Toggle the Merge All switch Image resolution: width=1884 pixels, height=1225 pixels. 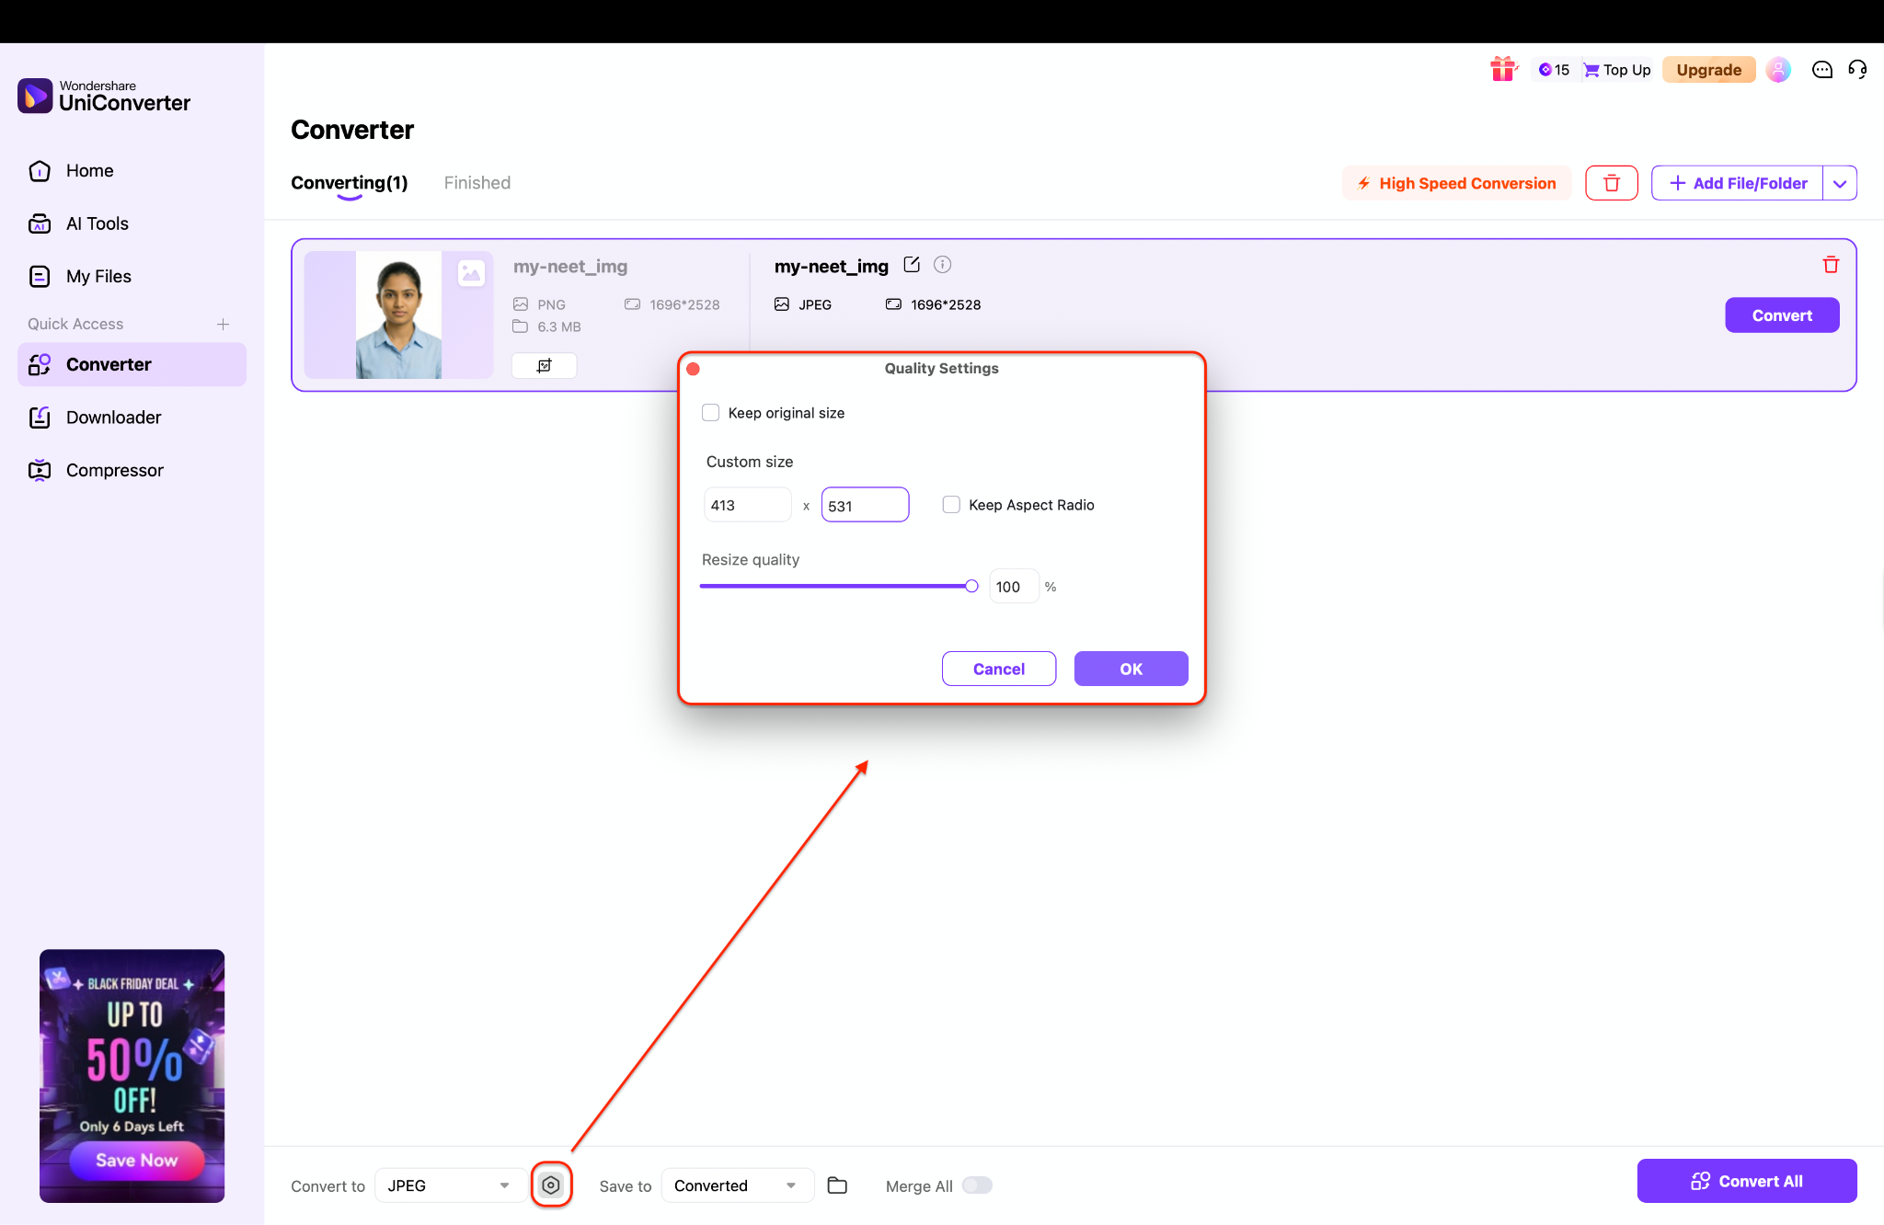coord(977,1185)
